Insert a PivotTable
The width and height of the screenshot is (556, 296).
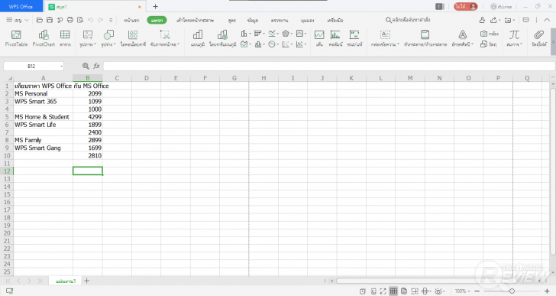pos(16,38)
